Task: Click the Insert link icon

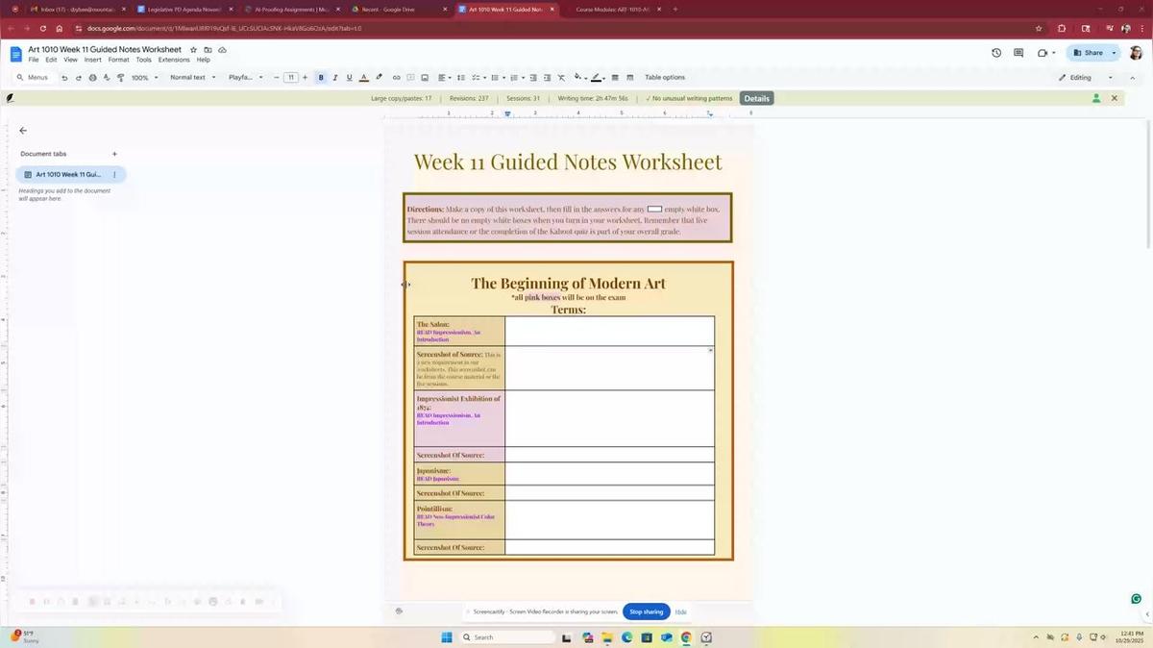Action: (396, 77)
